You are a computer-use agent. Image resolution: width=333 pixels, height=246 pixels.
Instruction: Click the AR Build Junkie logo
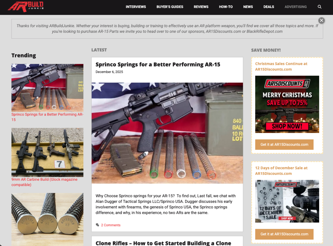[26, 7]
